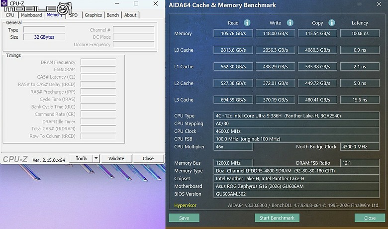This screenshot has height=229, width=388.
Task: Click the Read info icon
Action: (x=247, y=23)
